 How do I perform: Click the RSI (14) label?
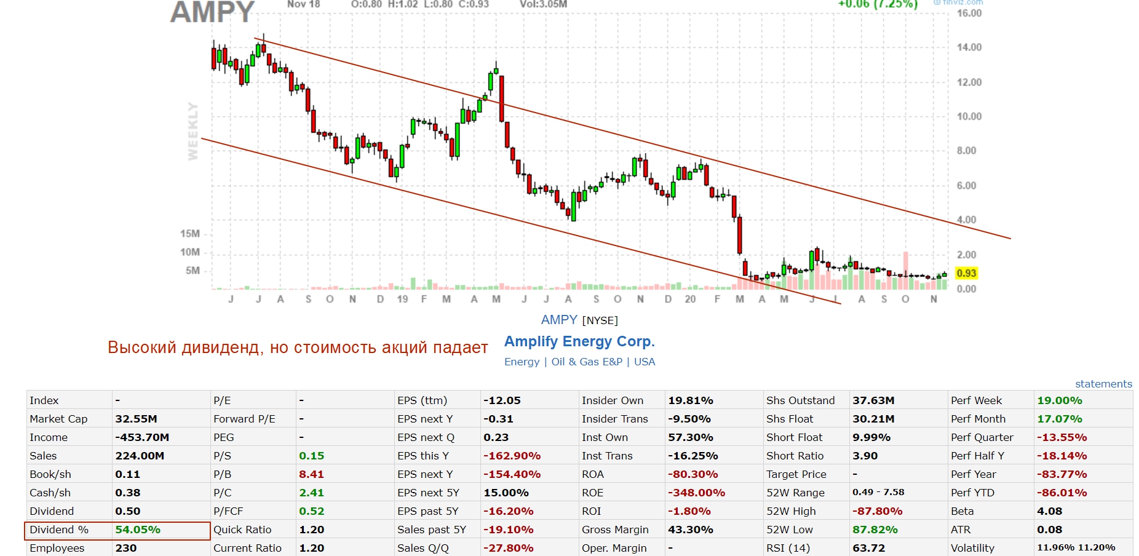click(788, 548)
